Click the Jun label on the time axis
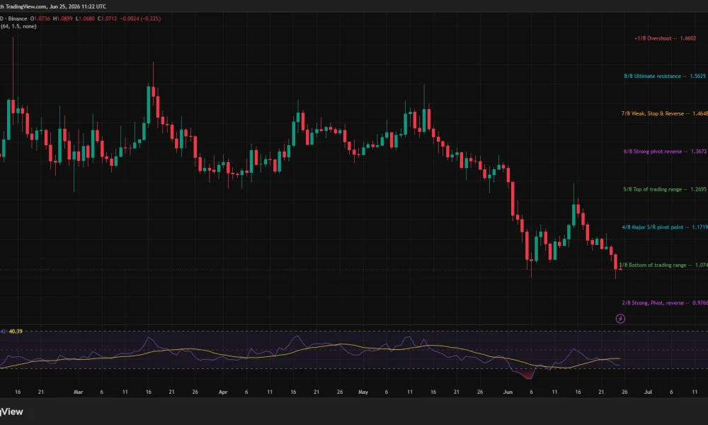 point(508,392)
